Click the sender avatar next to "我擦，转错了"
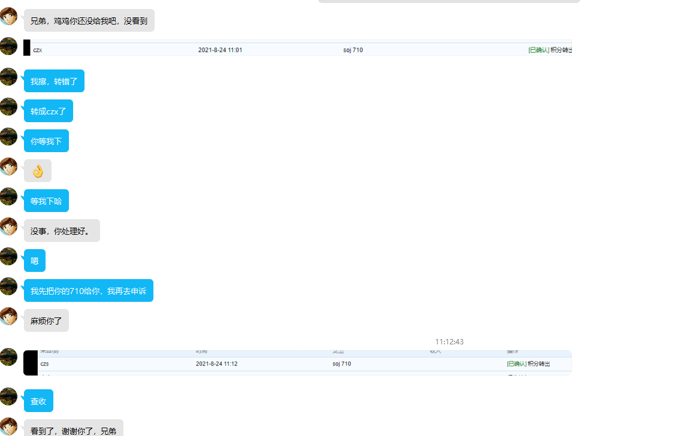673x436 pixels. [x=8, y=77]
